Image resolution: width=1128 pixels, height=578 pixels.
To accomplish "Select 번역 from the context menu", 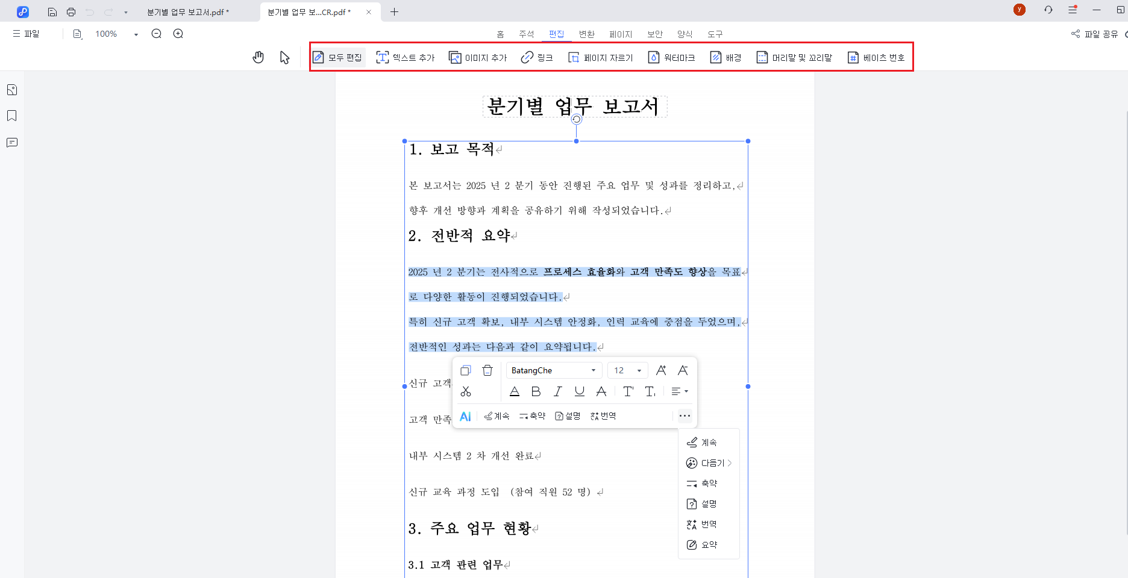I will click(709, 523).
